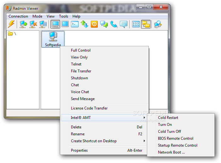This screenshot has width=221, height=163.
Task: Expand the Intel AMT submenu arrow
Action: [144, 118]
